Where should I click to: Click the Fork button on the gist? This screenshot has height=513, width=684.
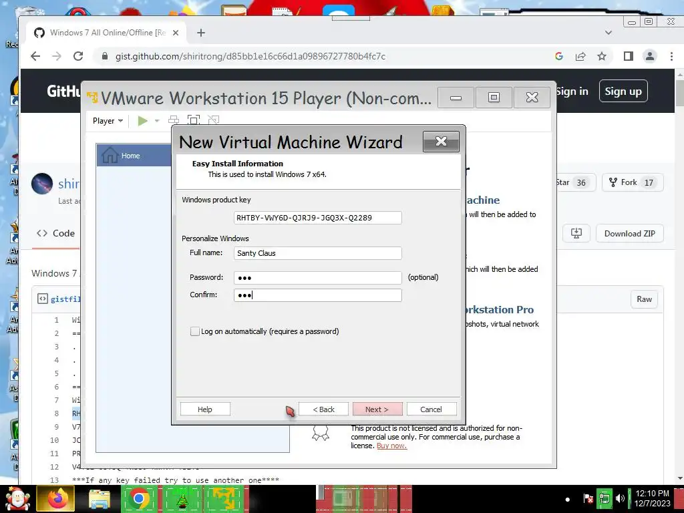[x=633, y=182]
